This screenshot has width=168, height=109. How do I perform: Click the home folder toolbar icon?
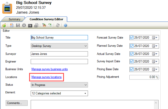(x=4, y=25)
